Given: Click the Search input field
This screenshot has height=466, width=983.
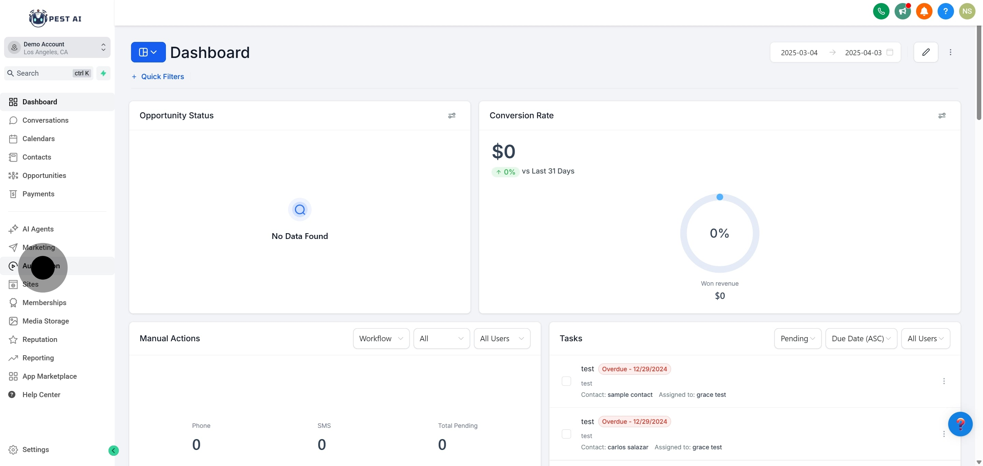Looking at the screenshot, I should click(42, 73).
